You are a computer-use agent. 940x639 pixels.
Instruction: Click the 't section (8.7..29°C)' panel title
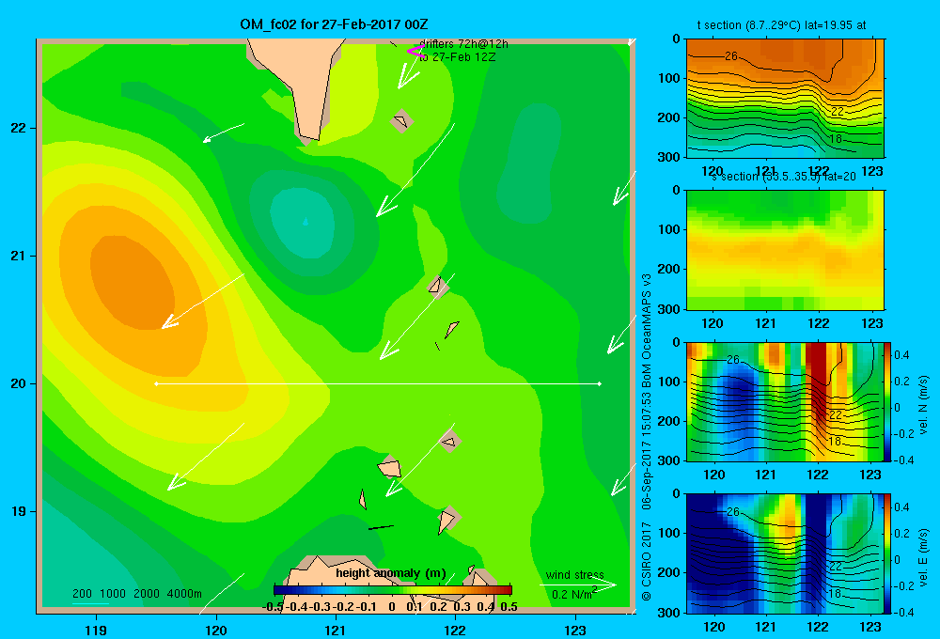click(x=781, y=25)
